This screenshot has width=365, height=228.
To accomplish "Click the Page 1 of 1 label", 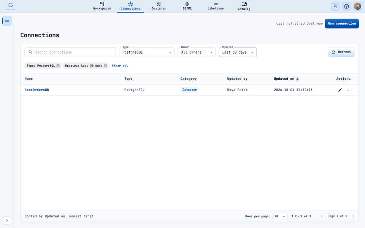I will 337,216.
